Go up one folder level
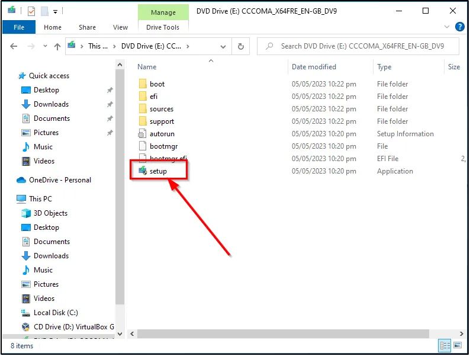Image resolution: width=470 pixels, height=356 pixels. (57, 46)
